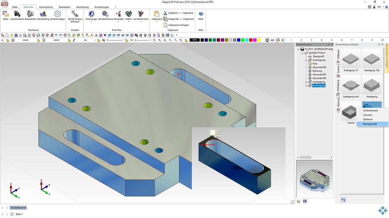This screenshot has height=218, width=389.
Task: Choose Bezugspunkt from the context menu
Action: tap(370, 124)
